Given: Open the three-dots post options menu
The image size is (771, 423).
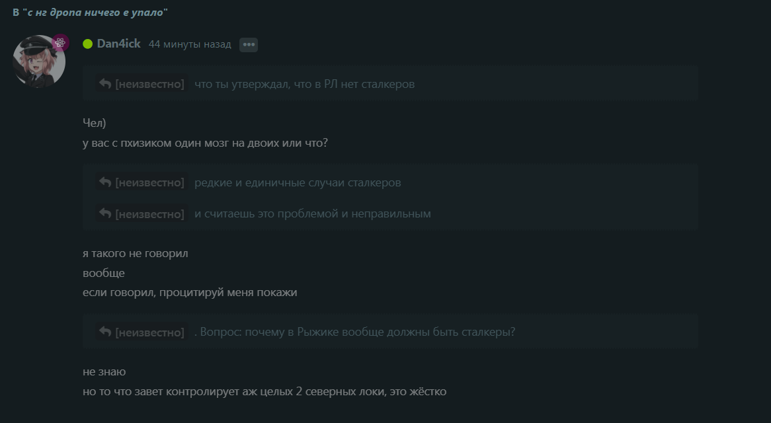Looking at the screenshot, I should coord(249,45).
